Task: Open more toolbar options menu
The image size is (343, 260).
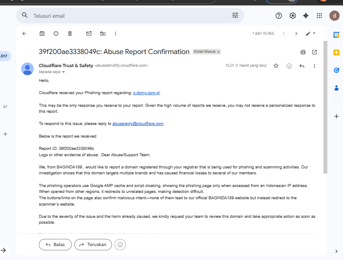Action: (x=115, y=33)
